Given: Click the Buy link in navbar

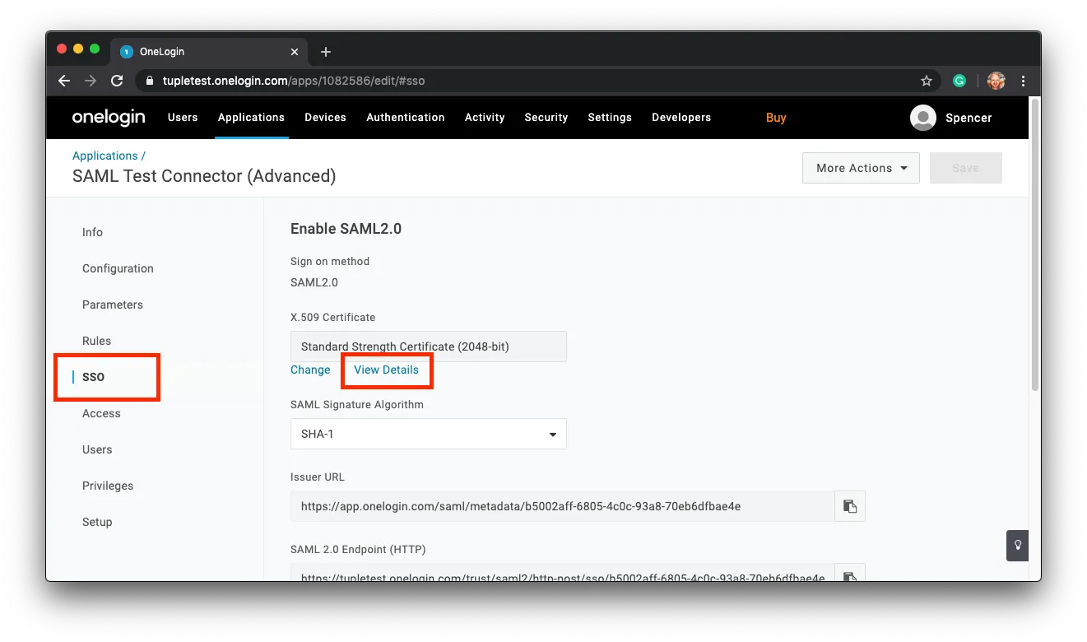Looking at the screenshot, I should pyautogui.click(x=776, y=118).
